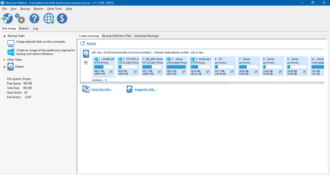This screenshot has height=175, width=330.
Task: Open defaults via the gears toolbar icon
Action: tap(20, 18)
